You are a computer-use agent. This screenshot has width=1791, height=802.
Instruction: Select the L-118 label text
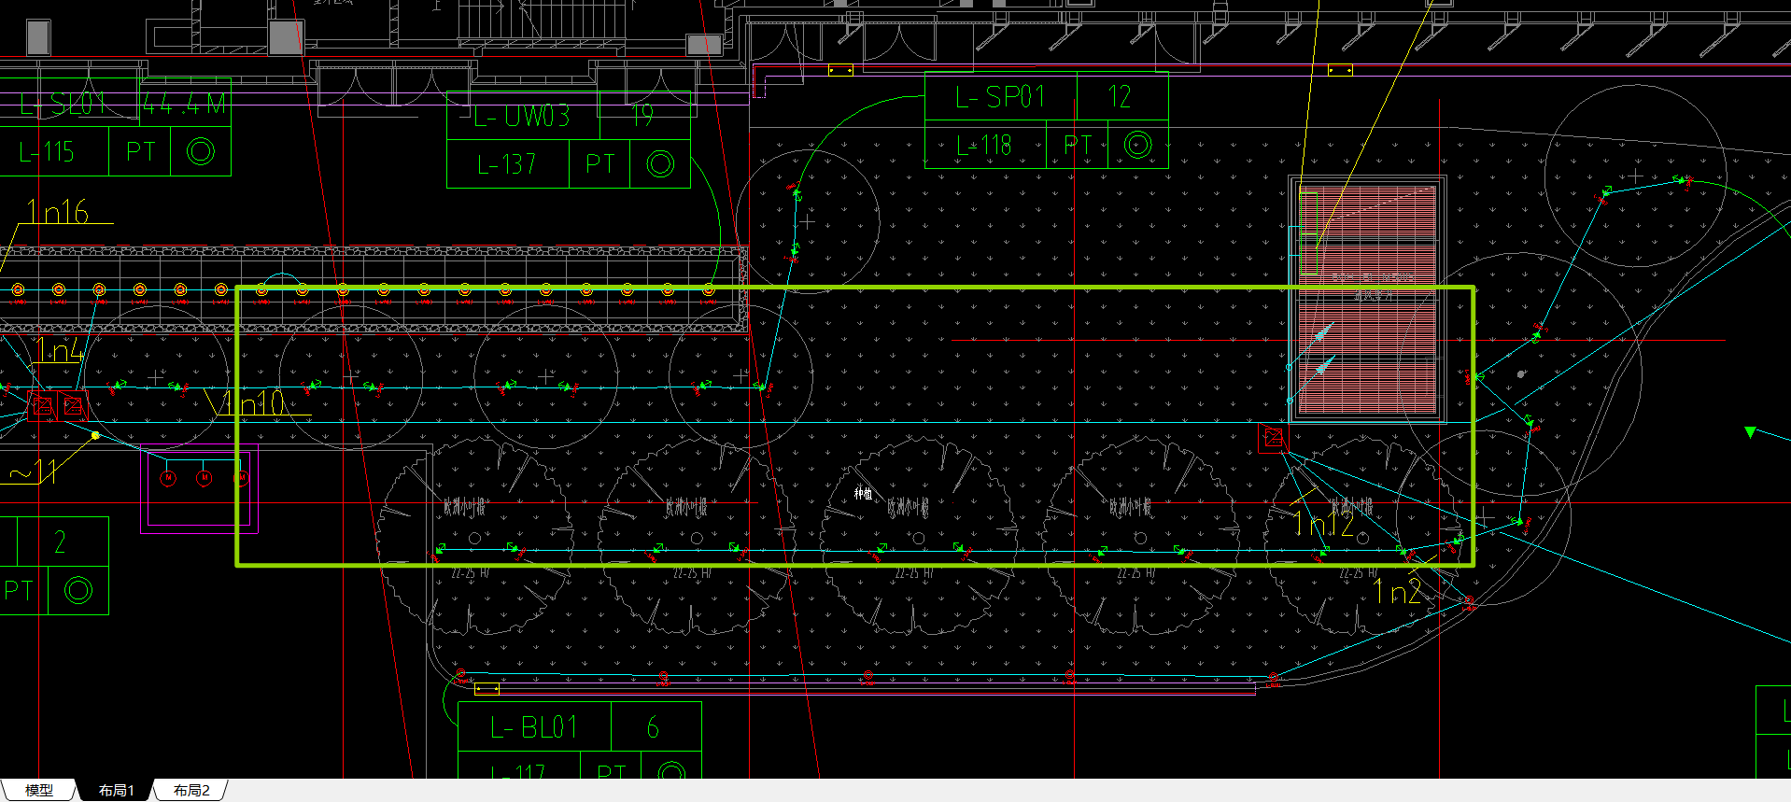point(983,146)
